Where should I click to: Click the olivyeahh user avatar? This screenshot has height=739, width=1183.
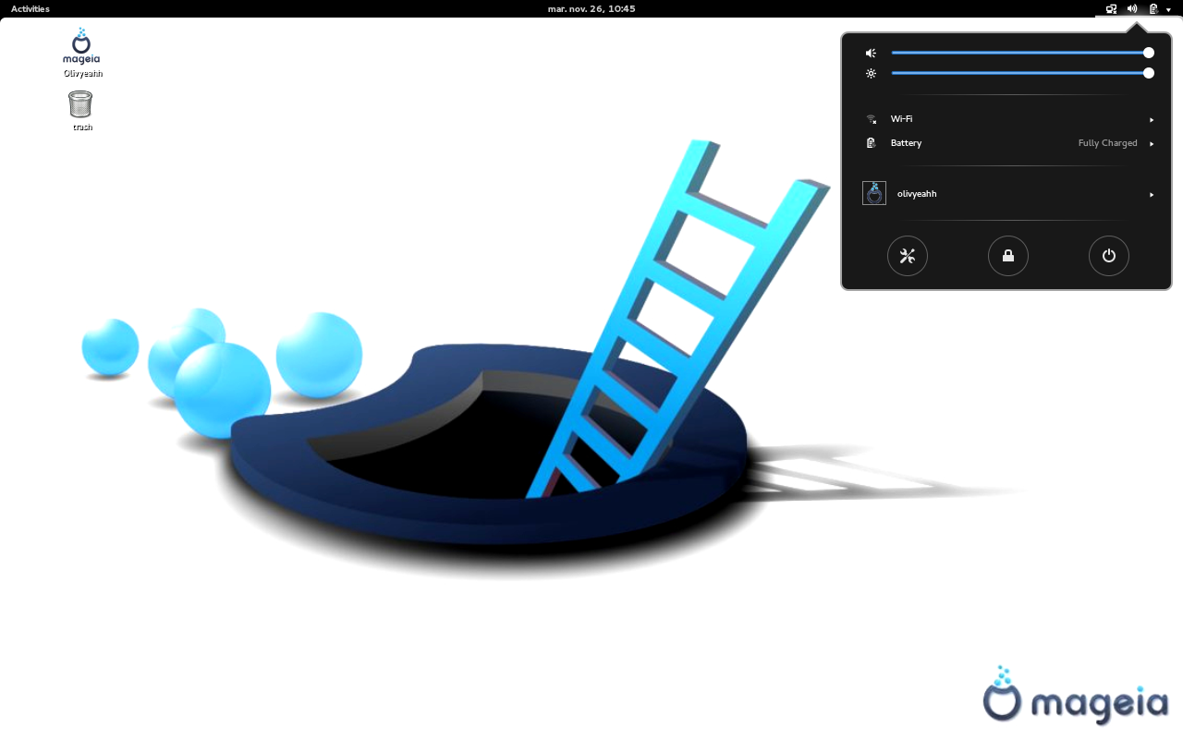point(874,193)
